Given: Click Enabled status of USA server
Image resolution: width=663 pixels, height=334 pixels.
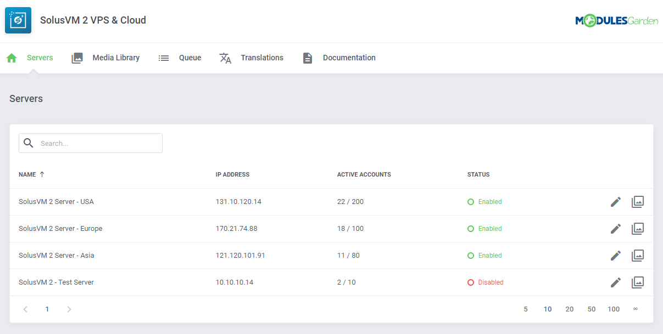Looking at the screenshot, I should (484, 202).
